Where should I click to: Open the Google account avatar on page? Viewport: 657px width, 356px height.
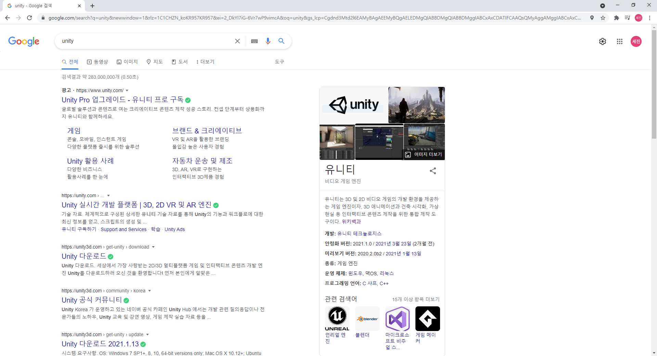point(636,41)
